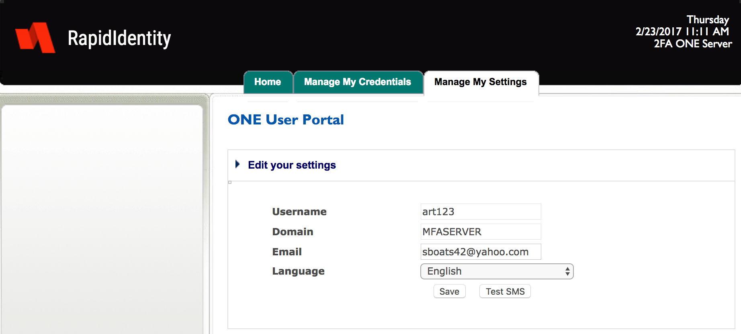Click the RapidIdentity red logo icon

[x=35, y=37]
